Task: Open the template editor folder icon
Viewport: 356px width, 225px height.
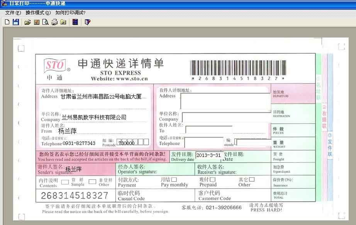Action: point(63,22)
